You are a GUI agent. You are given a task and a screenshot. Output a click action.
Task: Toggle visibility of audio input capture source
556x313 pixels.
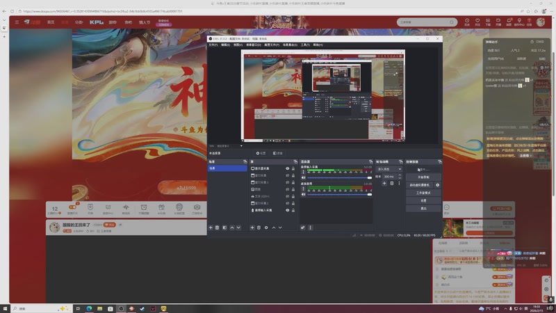[287, 210]
